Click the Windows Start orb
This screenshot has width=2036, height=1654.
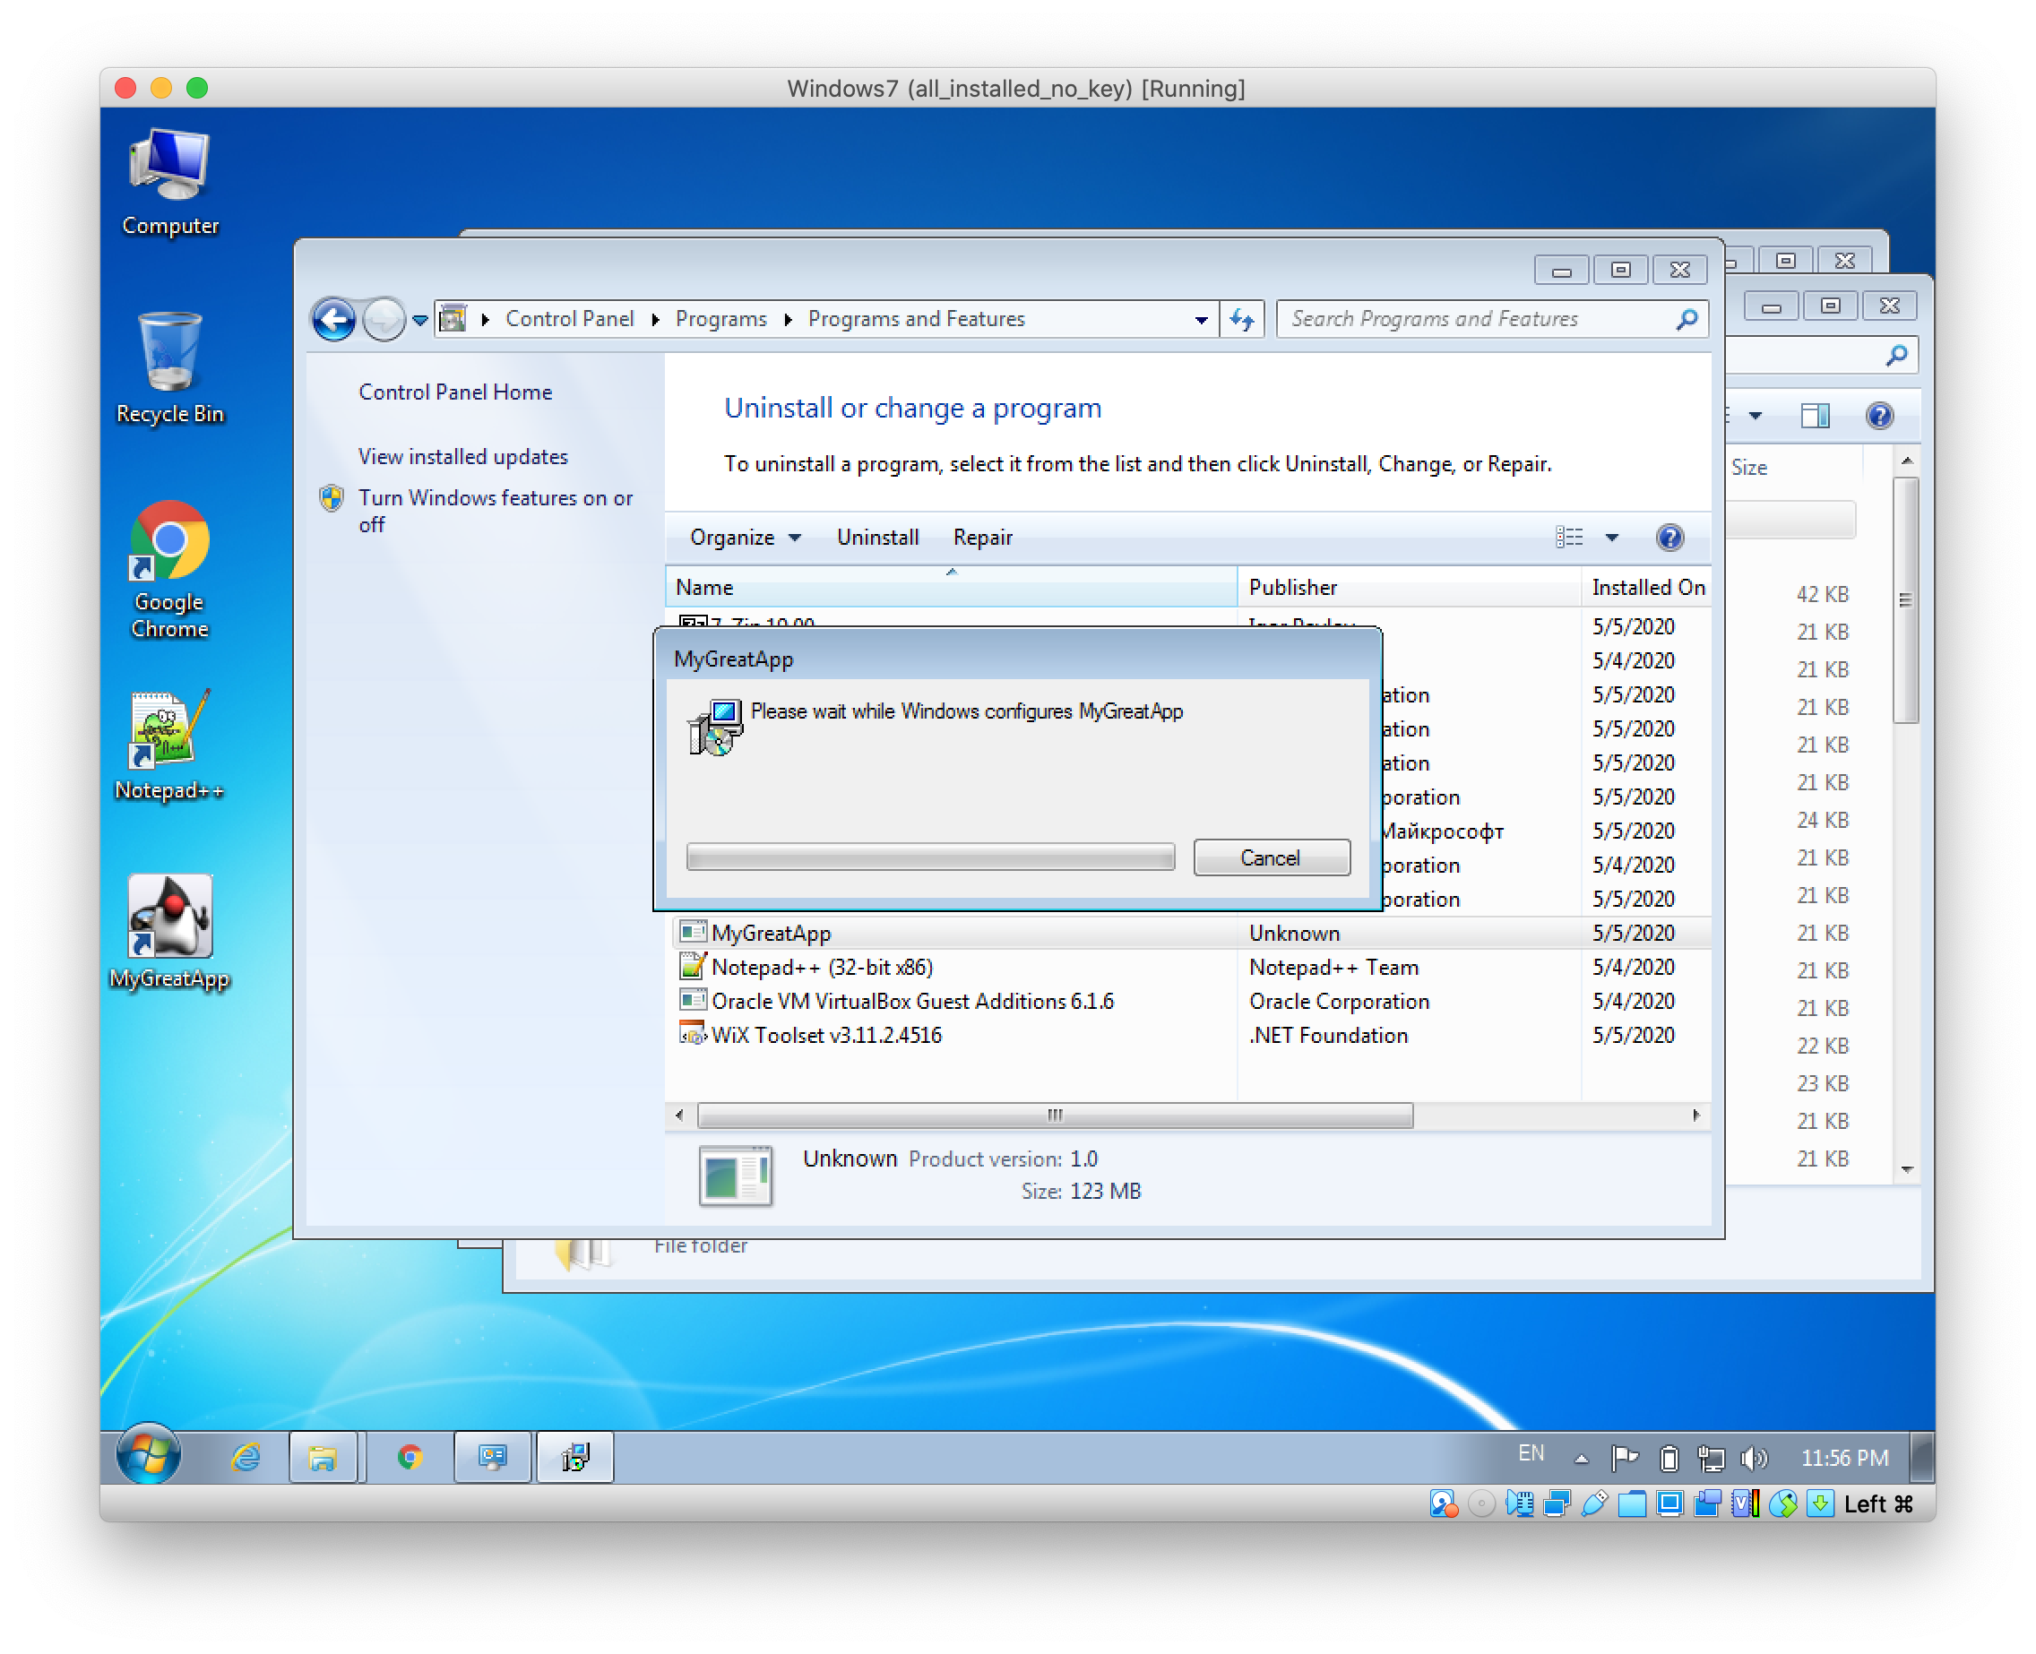(148, 1455)
